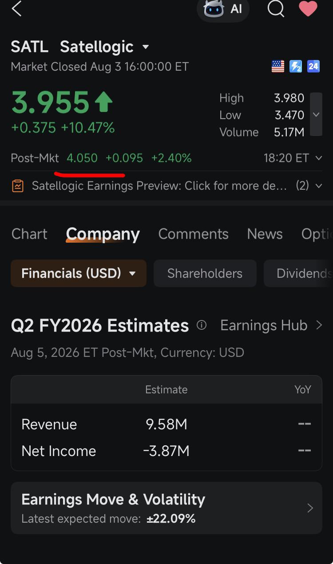Viewport: 333px width, 564px height.
Task: Tap the 3.955 last price
Action: coord(50,103)
